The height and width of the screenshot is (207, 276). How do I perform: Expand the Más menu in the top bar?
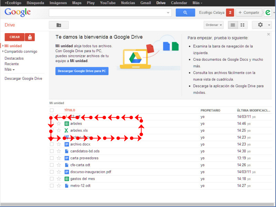coord(197,3)
